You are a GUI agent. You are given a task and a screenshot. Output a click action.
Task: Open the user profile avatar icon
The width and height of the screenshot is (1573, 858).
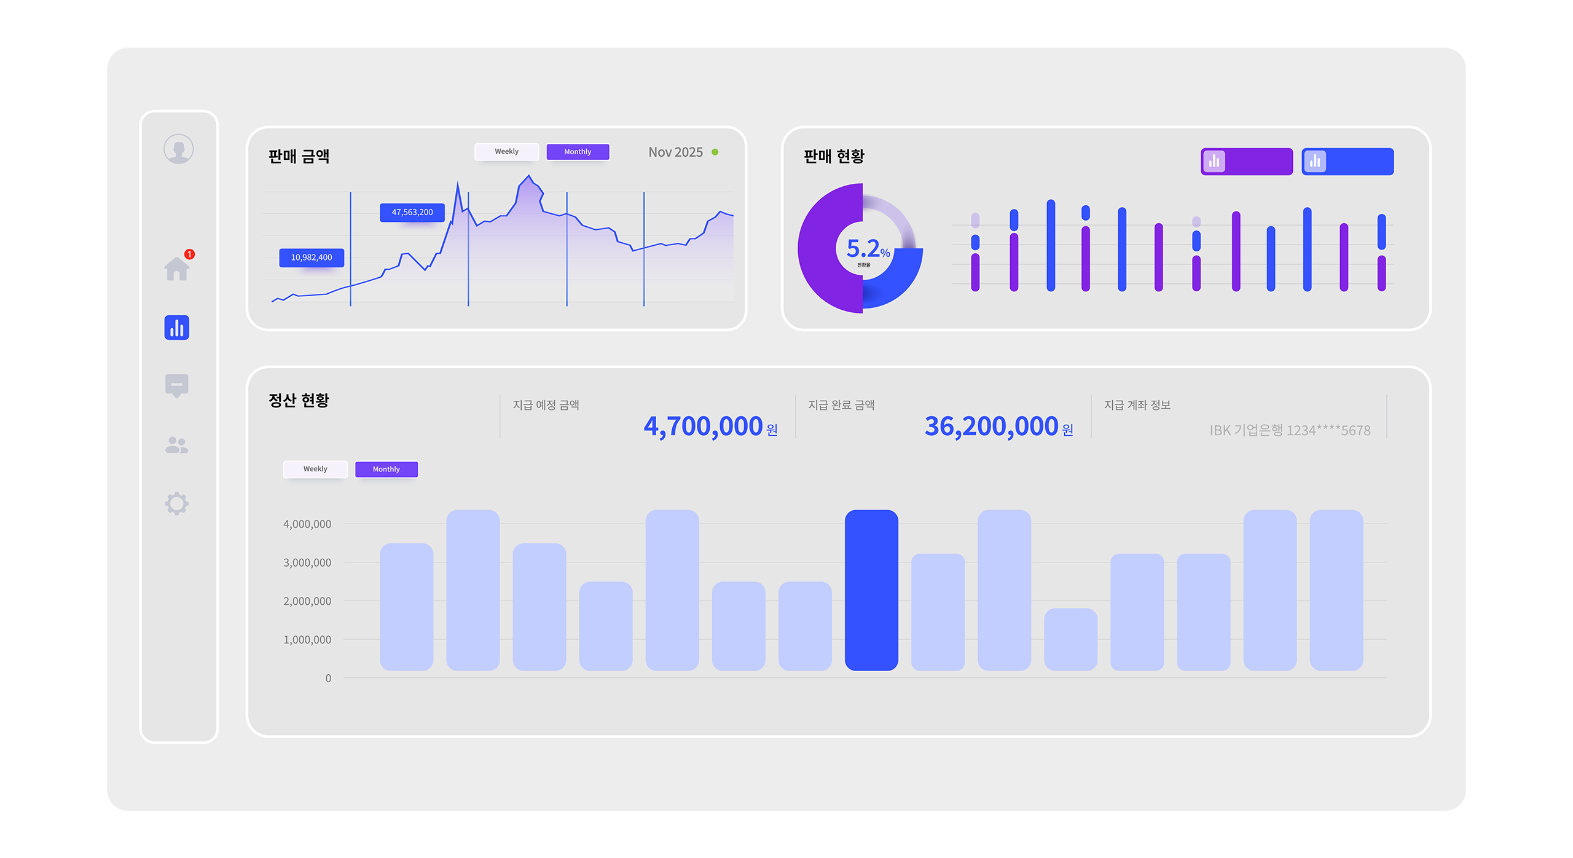click(178, 149)
